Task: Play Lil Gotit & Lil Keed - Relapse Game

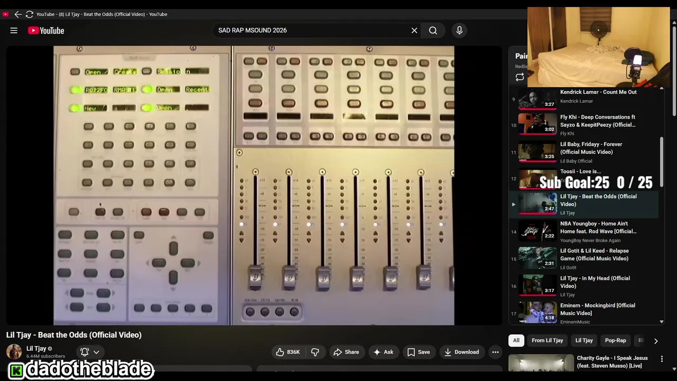Action: (x=584, y=259)
